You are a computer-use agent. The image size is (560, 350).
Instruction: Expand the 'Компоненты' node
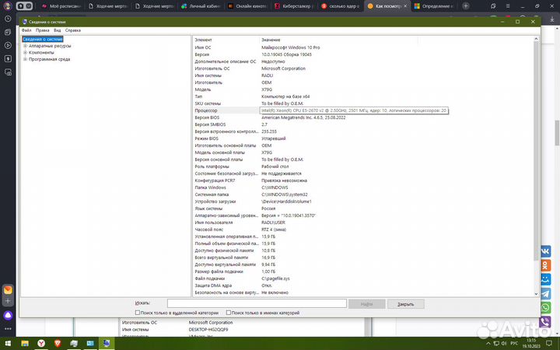[x=26, y=53]
